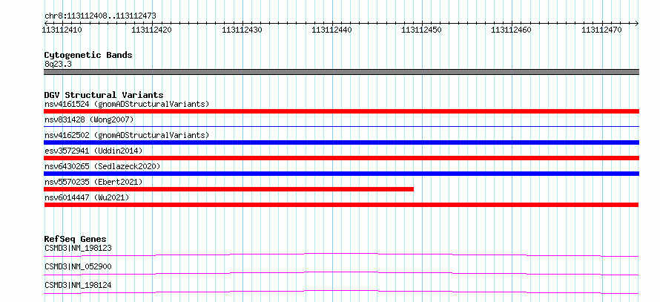
Task: Click ruler position 113112440
Action: (x=332, y=30)
